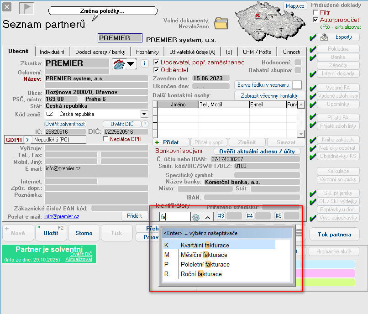
Task: Click the Barva řádku color swatch box
Action: coord(297,85)
